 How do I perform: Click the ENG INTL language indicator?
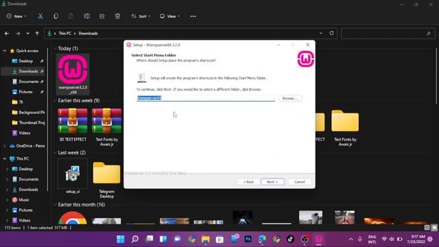[x=372, y=239]
